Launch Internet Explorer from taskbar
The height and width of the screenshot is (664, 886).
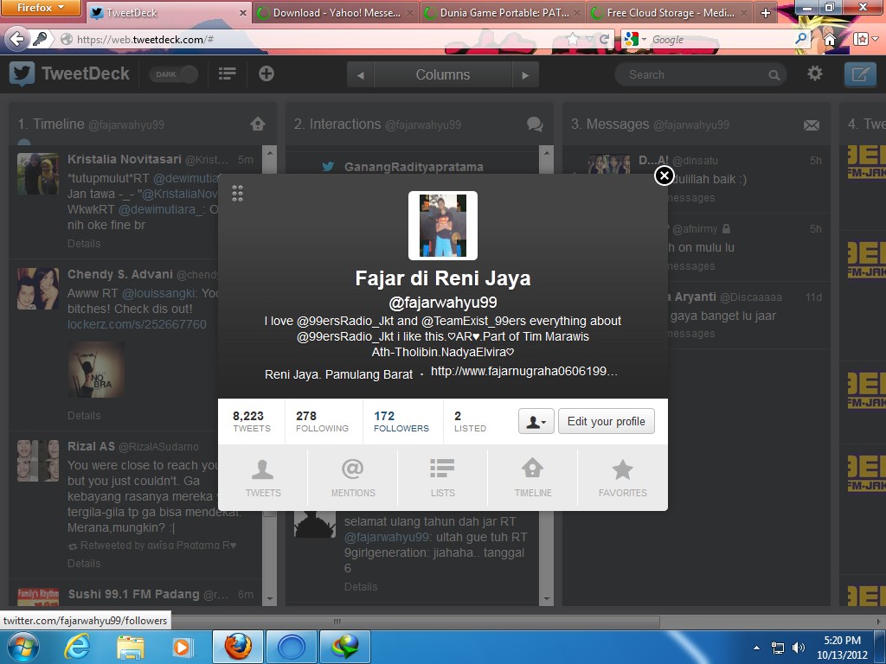(x=76, y=647)
